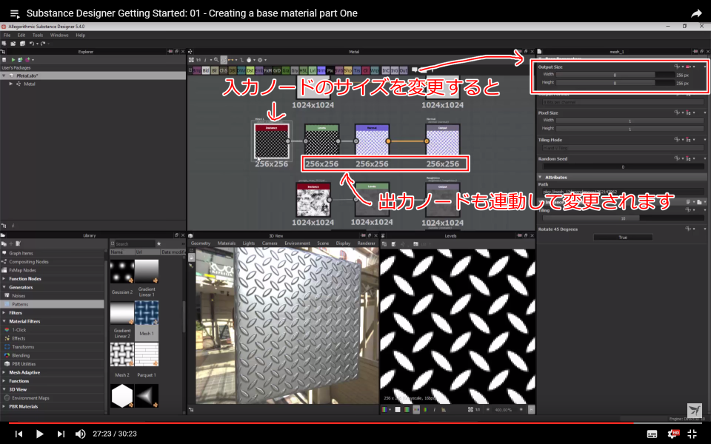
Task: Skip to the next video
Action: pyautogui.click(x=61, y=434)
